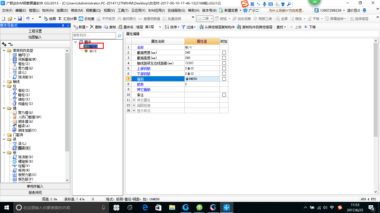The image size is (380, 213).
Task: Rename the component with 重命名 button
Action: coord(126,27)
